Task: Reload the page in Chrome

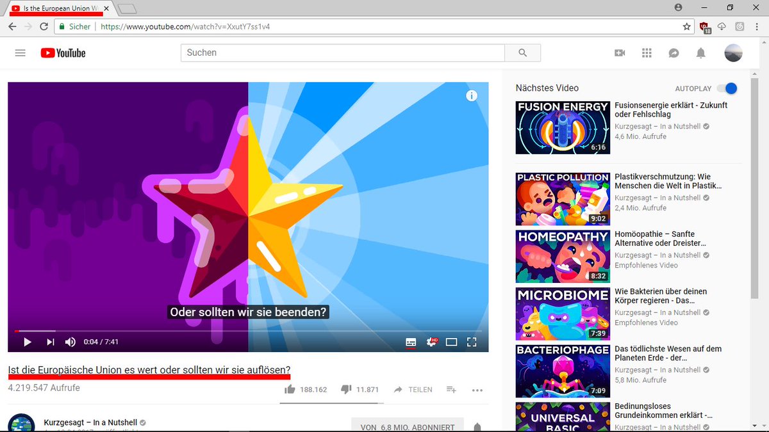Action: point(44,27)
